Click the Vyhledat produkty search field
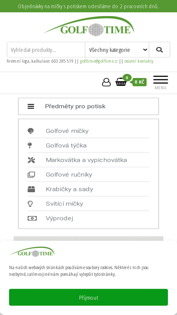Image resolution: width=177 pixels, height=315 pixels. (46, 50)
